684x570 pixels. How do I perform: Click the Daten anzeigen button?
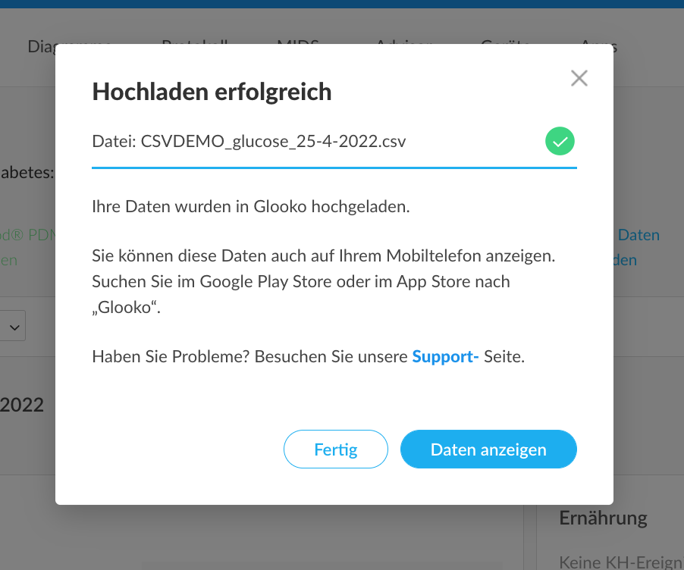[488, 449]
